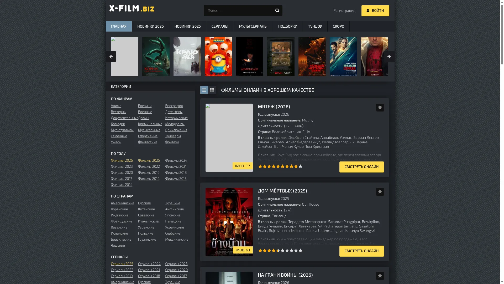Filter by Турецкие under По странам
The image size is (504, 284).
click(x=172, y=203)
